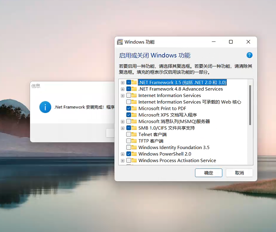Maximize the Windows 功能 window
The height and width of the screenshot is (232, 276).
[x=231, y=42]
